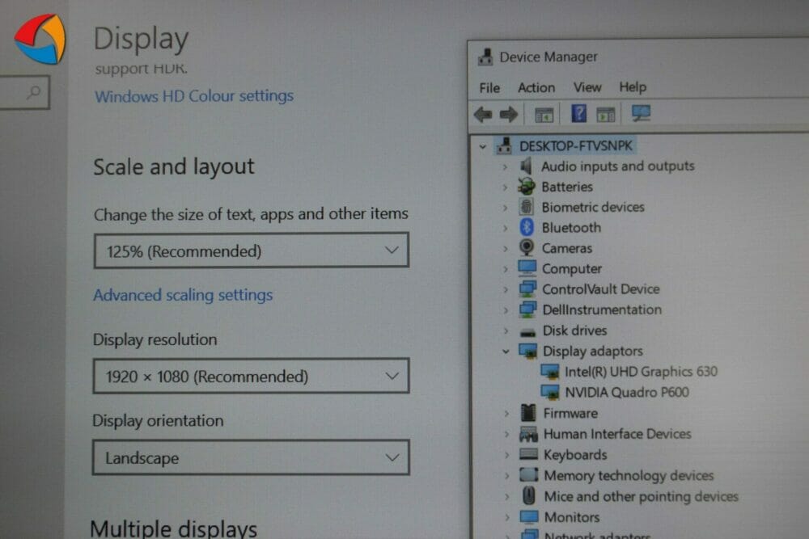Expand the Firmware node arrow
The width and height of the screenshot is (809, 539).
(x=506, y=413)
